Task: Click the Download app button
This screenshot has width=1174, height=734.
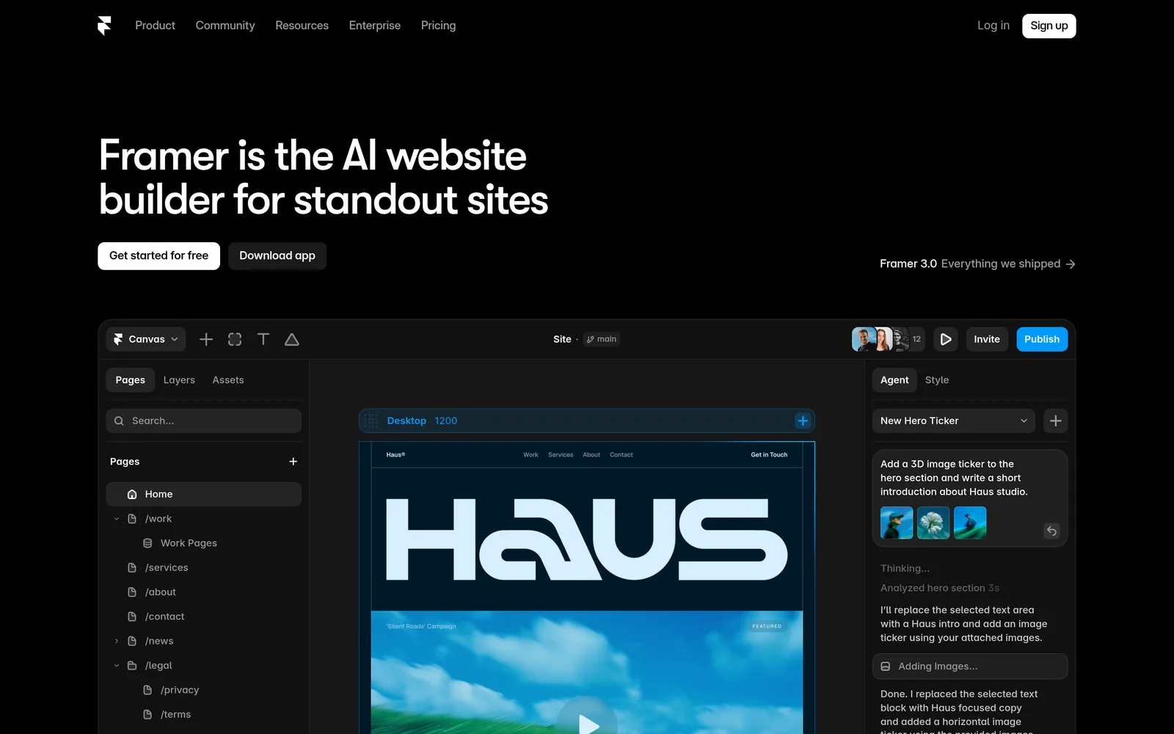Action: tap(277, 255)
